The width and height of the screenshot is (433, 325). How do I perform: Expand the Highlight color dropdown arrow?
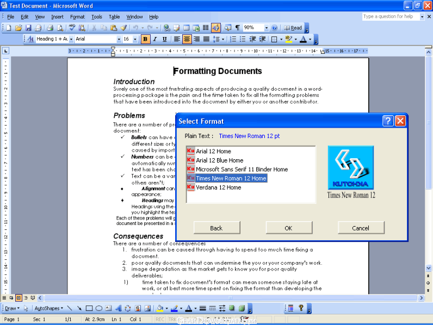(x=296, y=39)
